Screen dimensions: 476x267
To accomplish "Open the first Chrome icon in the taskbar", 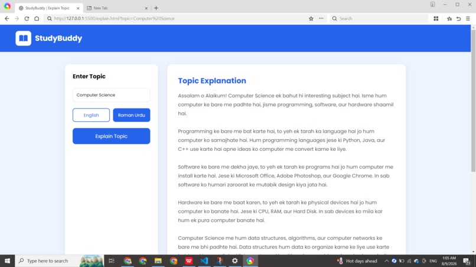I will (128, 261).
